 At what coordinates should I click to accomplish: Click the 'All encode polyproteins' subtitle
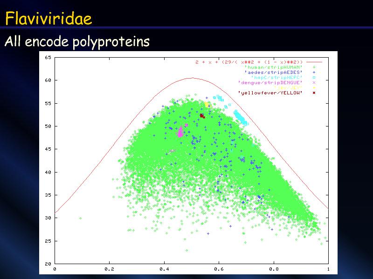tap(77, 42)
